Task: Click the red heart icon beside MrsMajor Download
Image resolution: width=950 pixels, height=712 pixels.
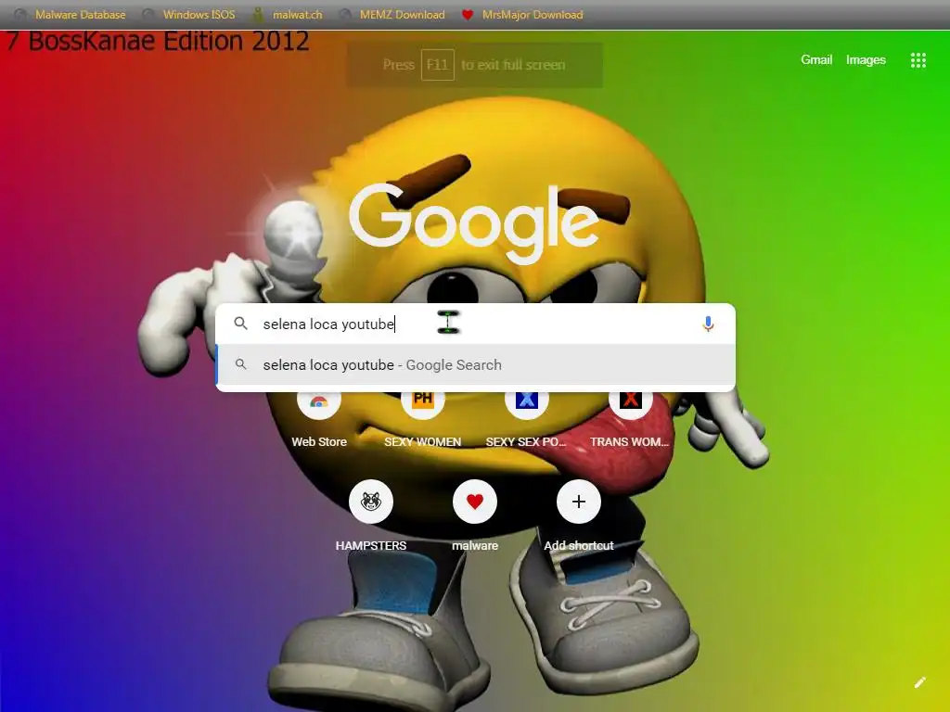Action: [x=468, y=15]
